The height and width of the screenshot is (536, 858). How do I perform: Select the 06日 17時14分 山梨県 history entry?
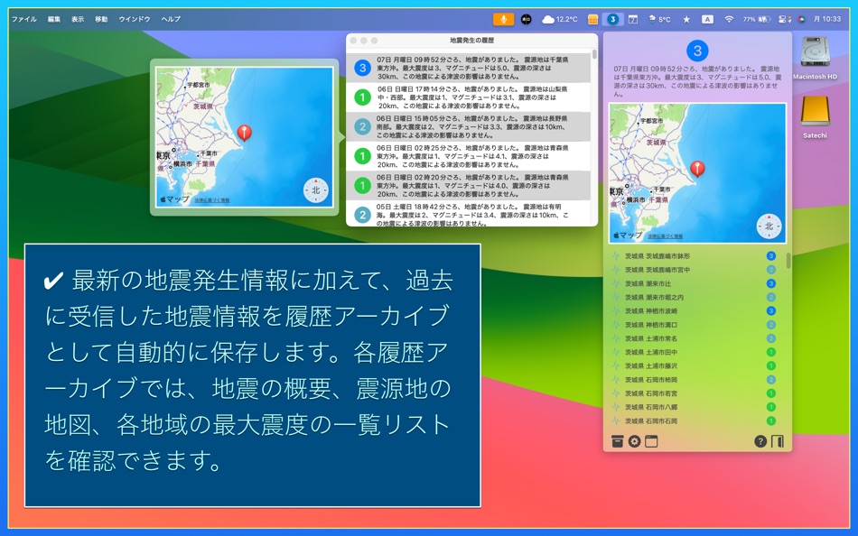pos(469,97)
